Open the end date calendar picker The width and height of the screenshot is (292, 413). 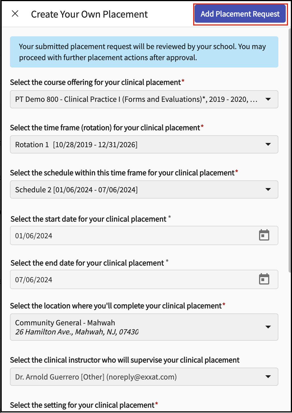pyautogui.click(x=264, y=279)
